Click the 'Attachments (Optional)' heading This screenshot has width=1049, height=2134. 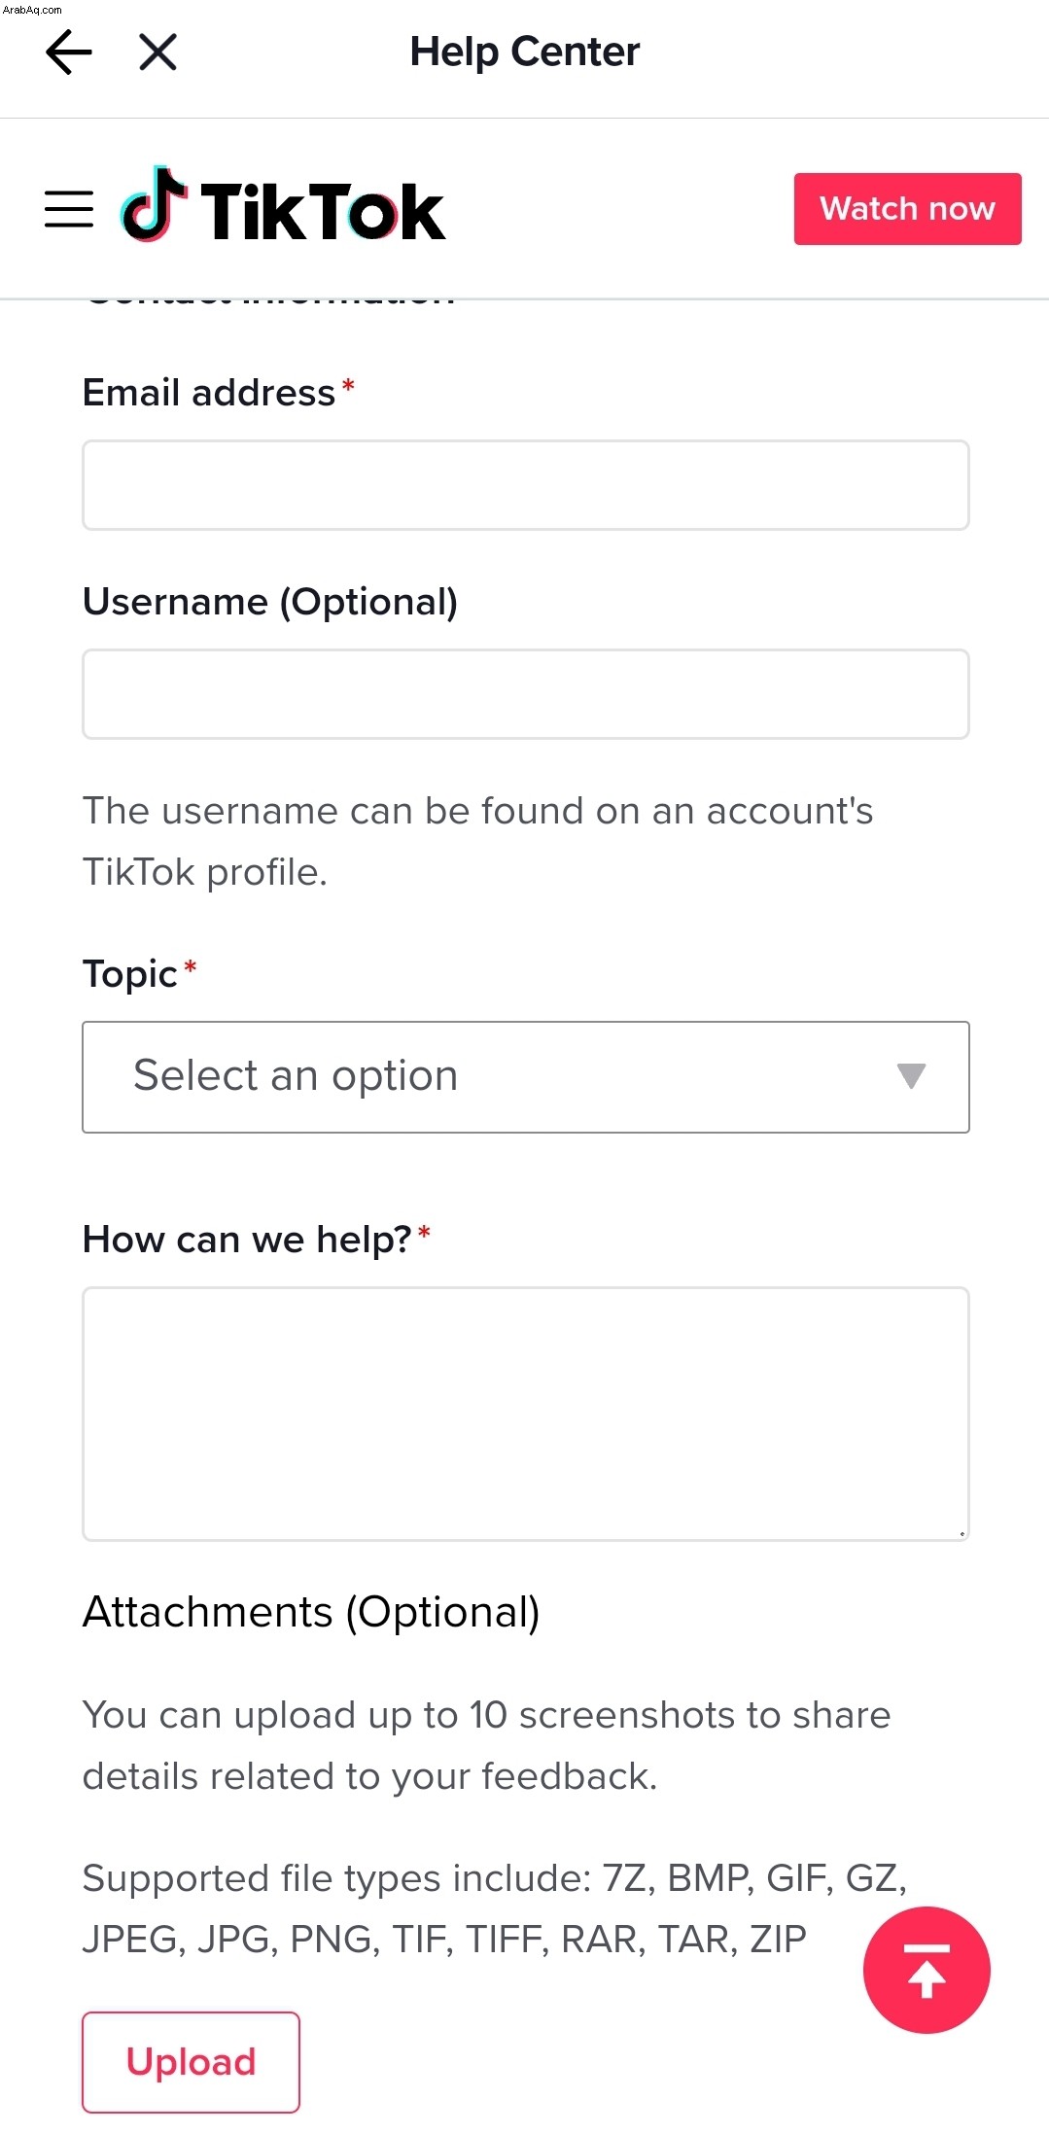pyautogui.click(x=311, y=1612)
